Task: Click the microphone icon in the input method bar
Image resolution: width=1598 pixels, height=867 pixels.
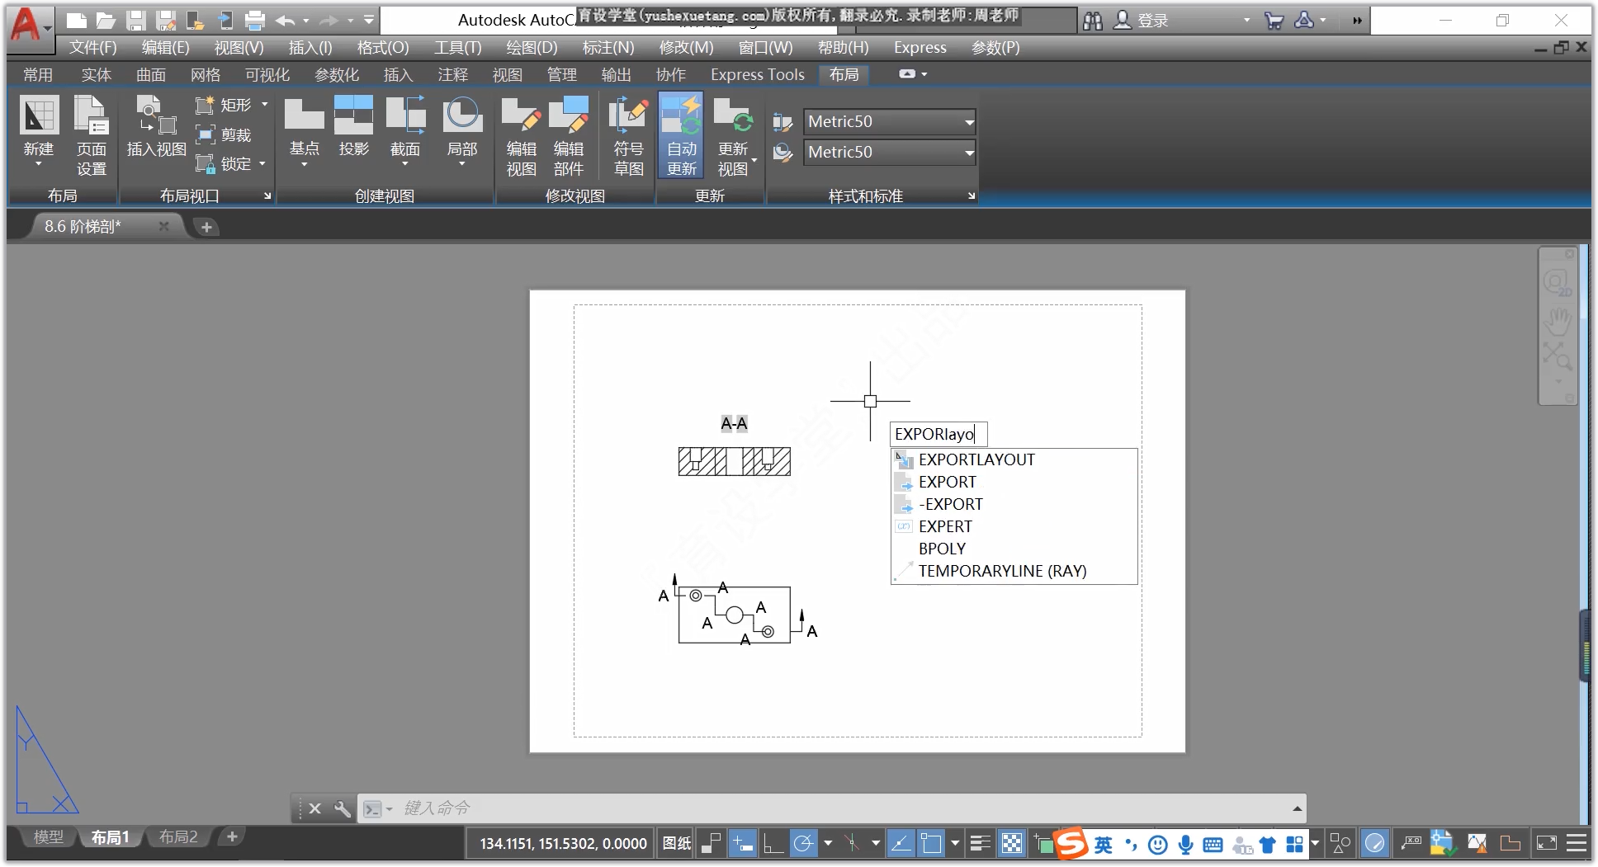Action: tap(1185, 844)
